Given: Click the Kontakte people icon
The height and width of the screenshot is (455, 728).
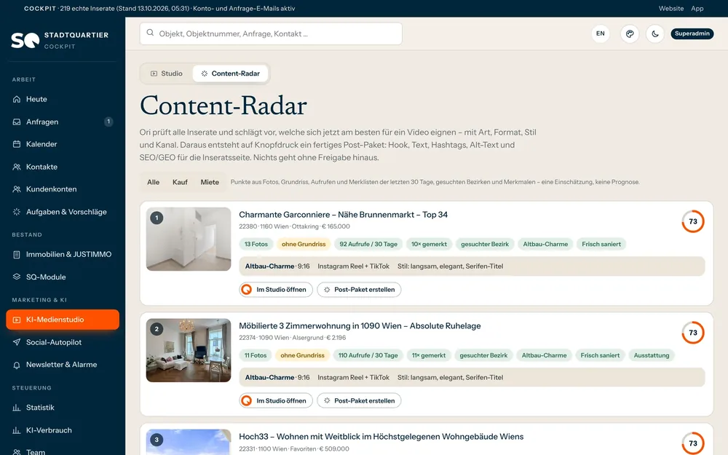Looking at the screenshot, I should [17, 167].
